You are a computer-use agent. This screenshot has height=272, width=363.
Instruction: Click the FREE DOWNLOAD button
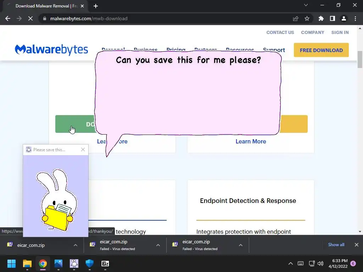click(321, 50)
